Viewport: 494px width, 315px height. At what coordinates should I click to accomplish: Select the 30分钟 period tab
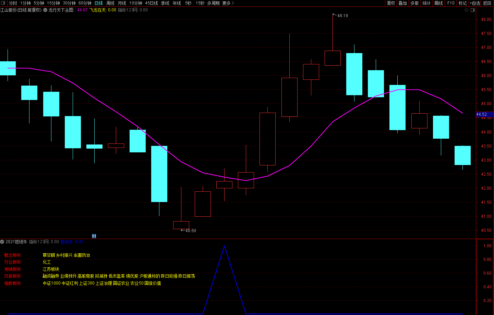click(x=69, y=3)
